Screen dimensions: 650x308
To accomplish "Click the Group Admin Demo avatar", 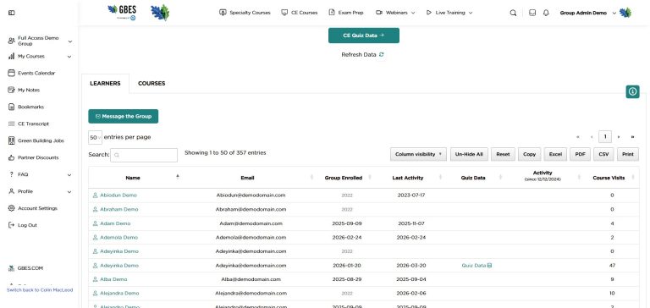I will click(x=625, y=13).
